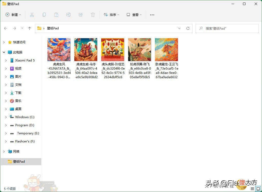The height and width of the screenshot is (192, 262).
Task: Open the three-dots more options menu
Action: click(x=152, y=15)
